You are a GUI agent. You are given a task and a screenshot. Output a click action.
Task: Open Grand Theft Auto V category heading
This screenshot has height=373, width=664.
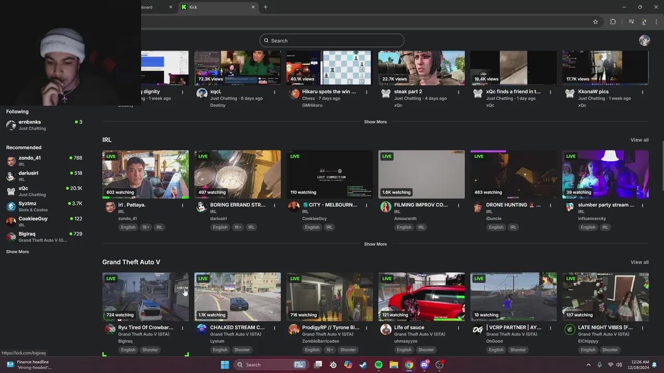(131, 262)
